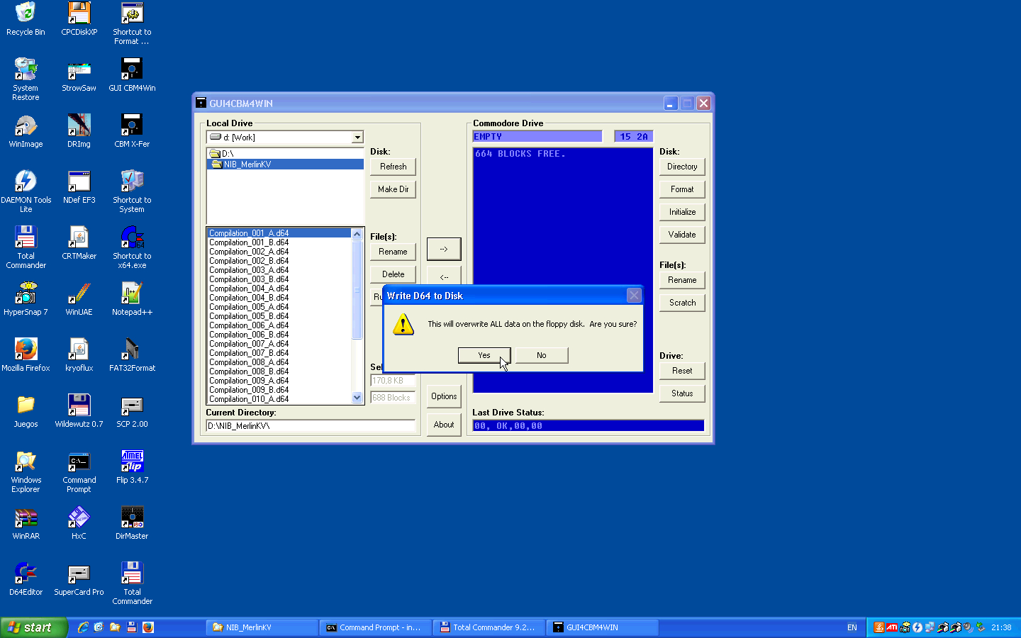Screen dimensions: 1021x638
Task: Launch GUI CBM4Win desktop shortcut
Action: pyautogui.click(x=132, y=75)
